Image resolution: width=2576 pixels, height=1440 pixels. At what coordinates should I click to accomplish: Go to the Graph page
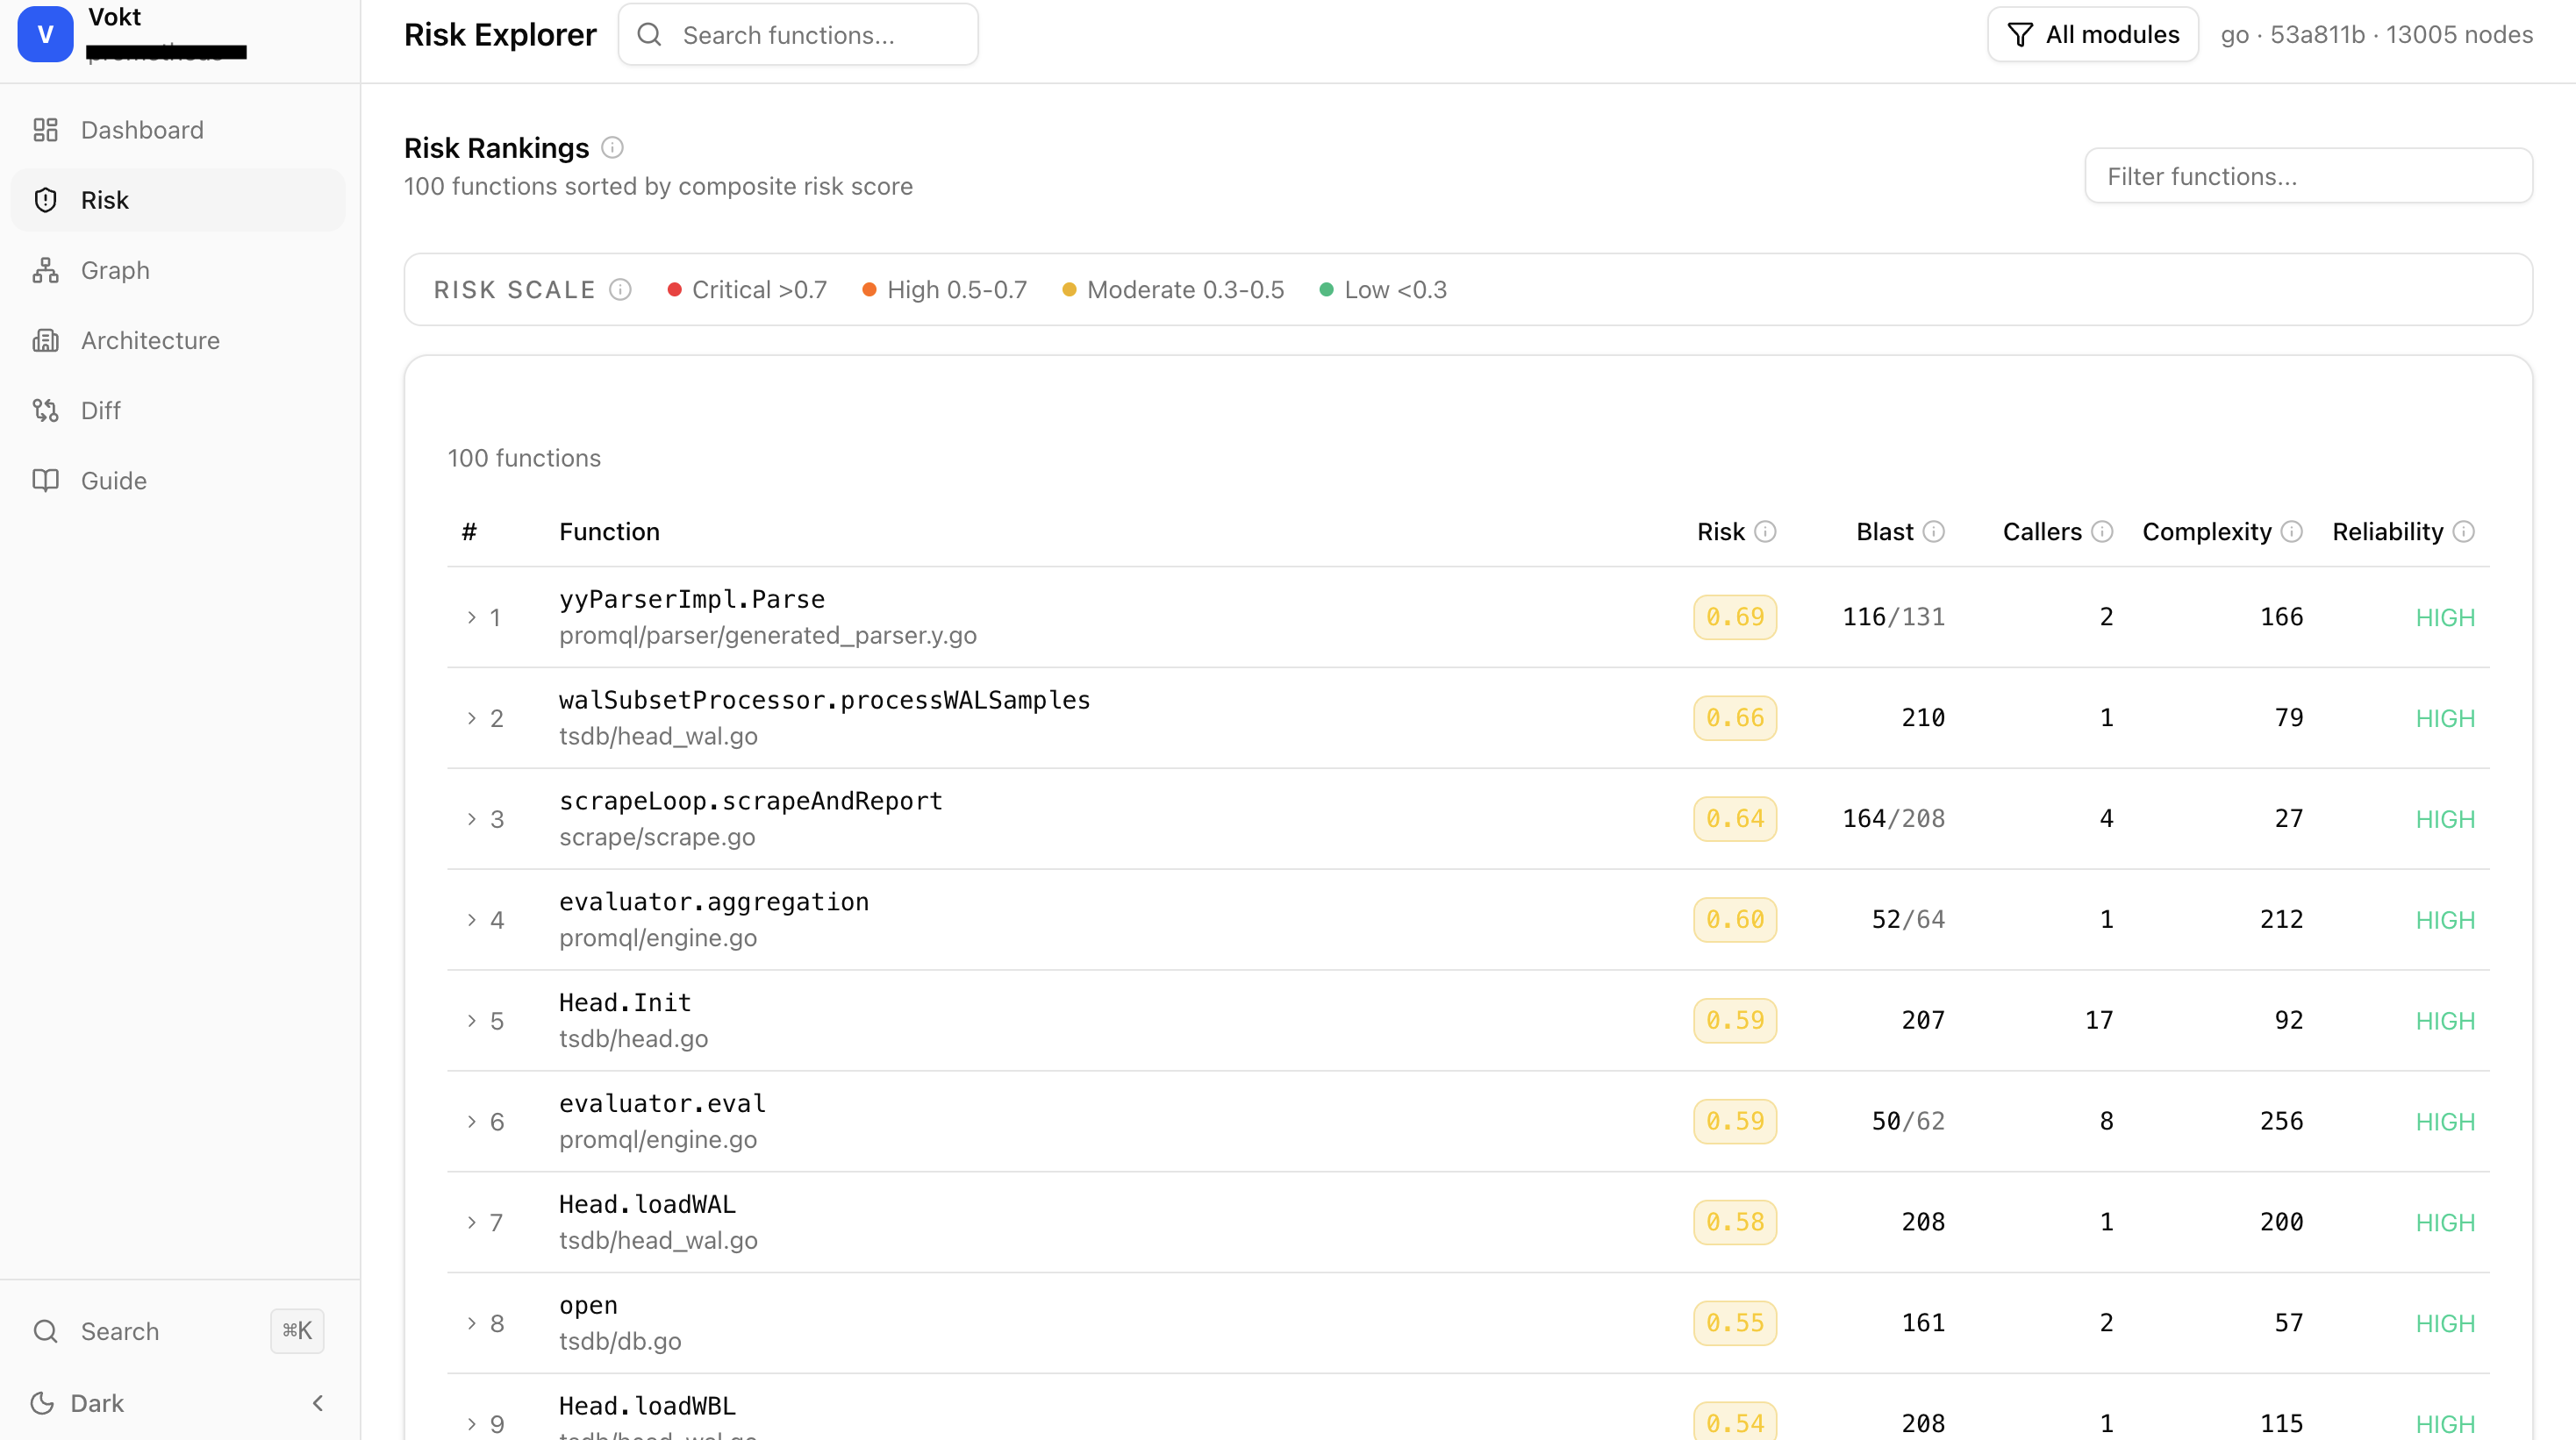(178, 270)
